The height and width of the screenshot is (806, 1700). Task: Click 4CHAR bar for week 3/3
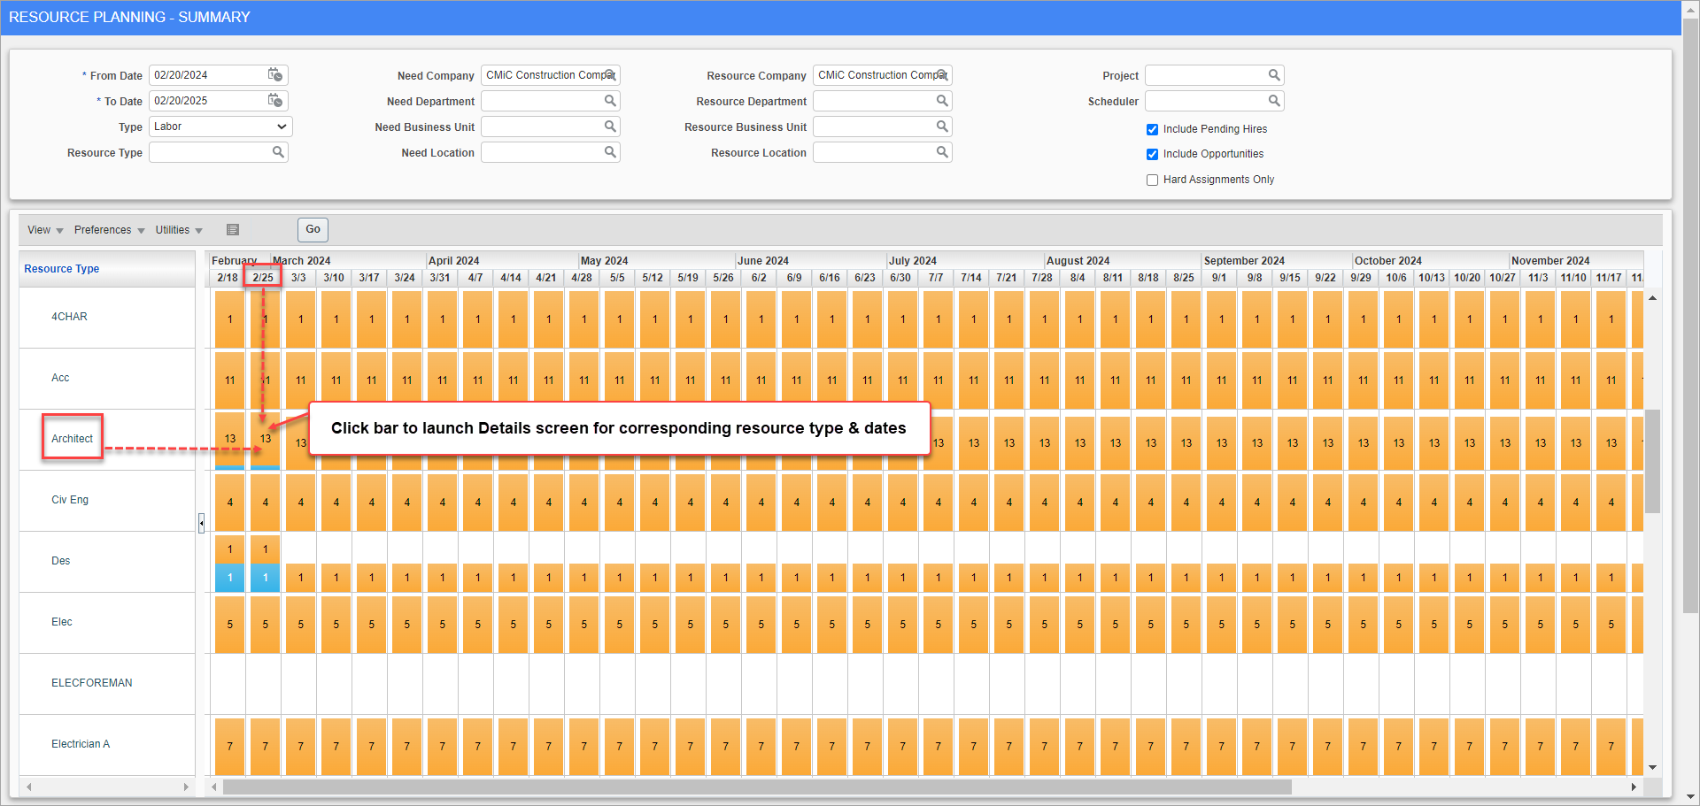[x=301, y=319]
